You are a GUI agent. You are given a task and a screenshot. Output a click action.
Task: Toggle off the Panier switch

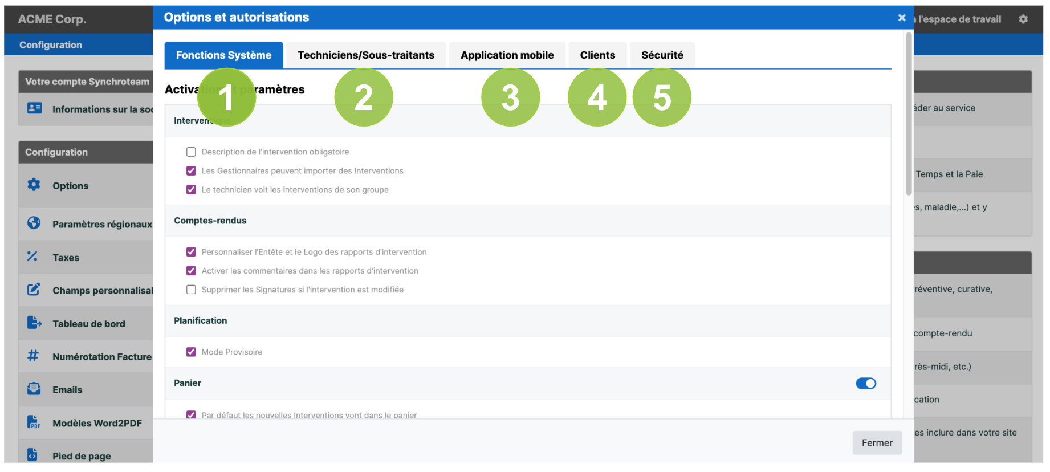(x=866, y=384)
